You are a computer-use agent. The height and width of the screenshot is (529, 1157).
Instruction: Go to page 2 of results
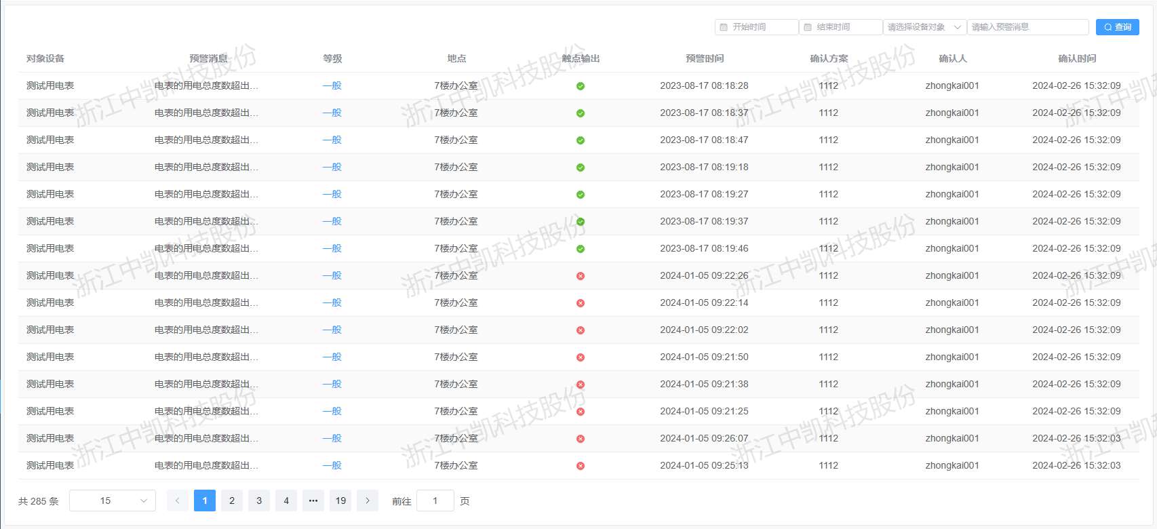(x=232, y=501)
